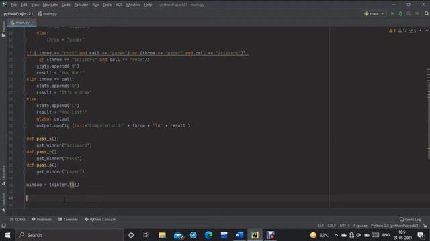430x241 pixels.
Task: Click 'global output' code line
Action: tap(52, 119)
